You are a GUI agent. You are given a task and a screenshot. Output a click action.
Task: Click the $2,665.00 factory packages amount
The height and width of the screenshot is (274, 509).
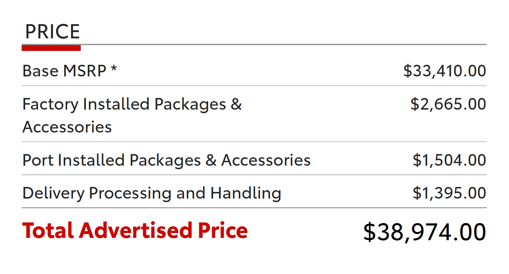click(x=448, y=104)
